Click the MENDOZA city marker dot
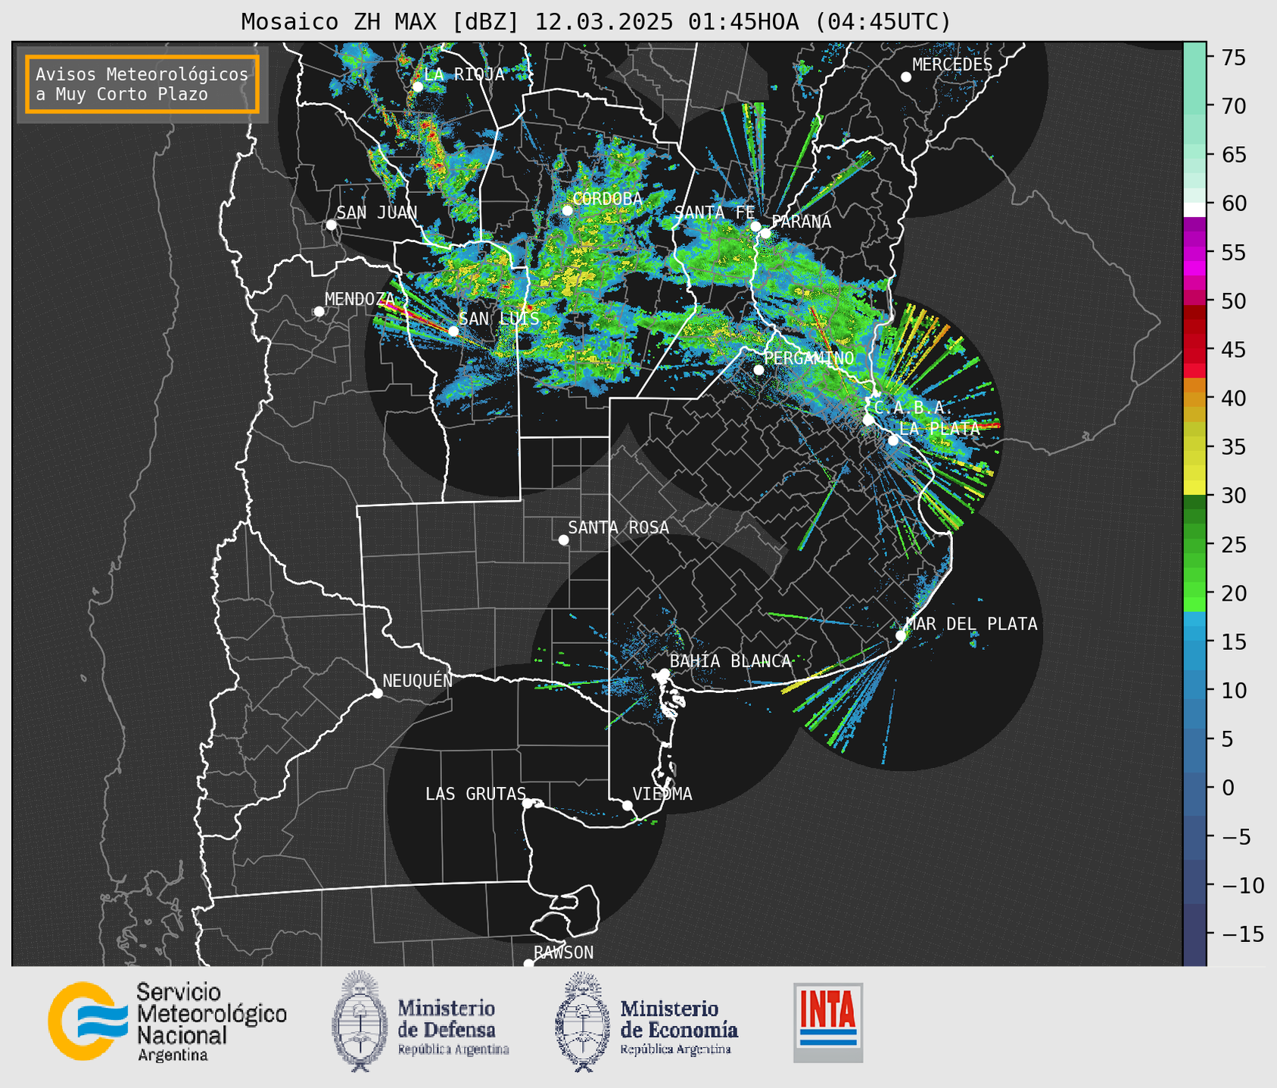Screen dimensions: 1277x1088 click(319, 312)
